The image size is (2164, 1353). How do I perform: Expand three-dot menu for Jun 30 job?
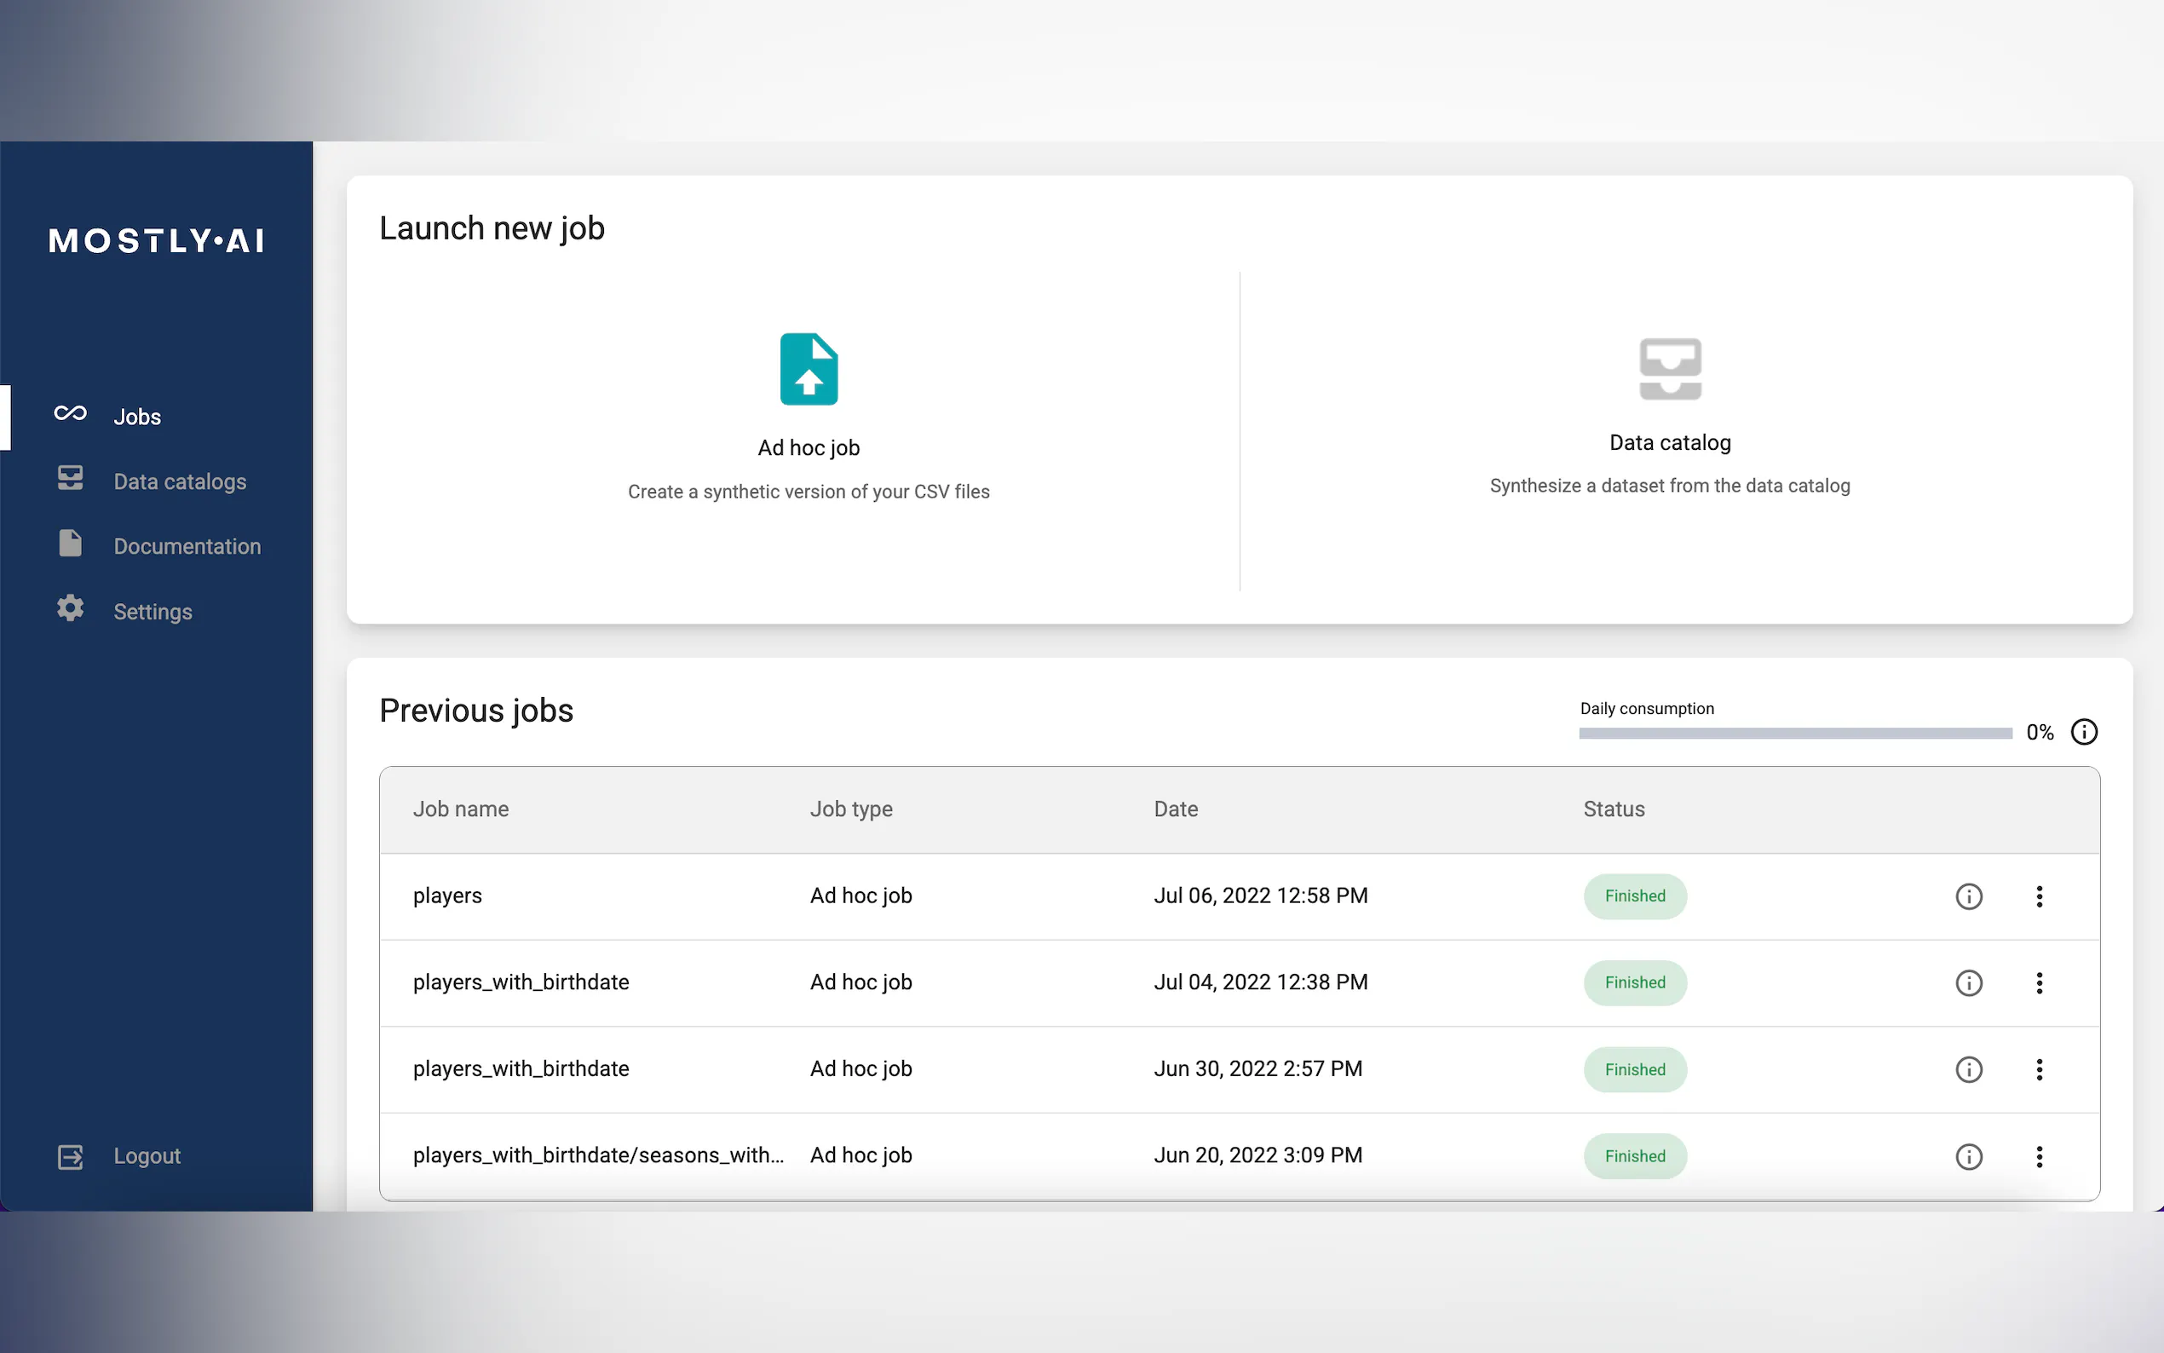pyautogui.click(x=2039, y=1069)
